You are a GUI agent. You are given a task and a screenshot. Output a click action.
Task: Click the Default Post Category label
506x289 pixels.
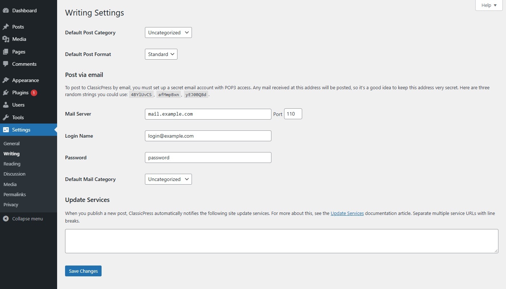click(x=90, y=33)
